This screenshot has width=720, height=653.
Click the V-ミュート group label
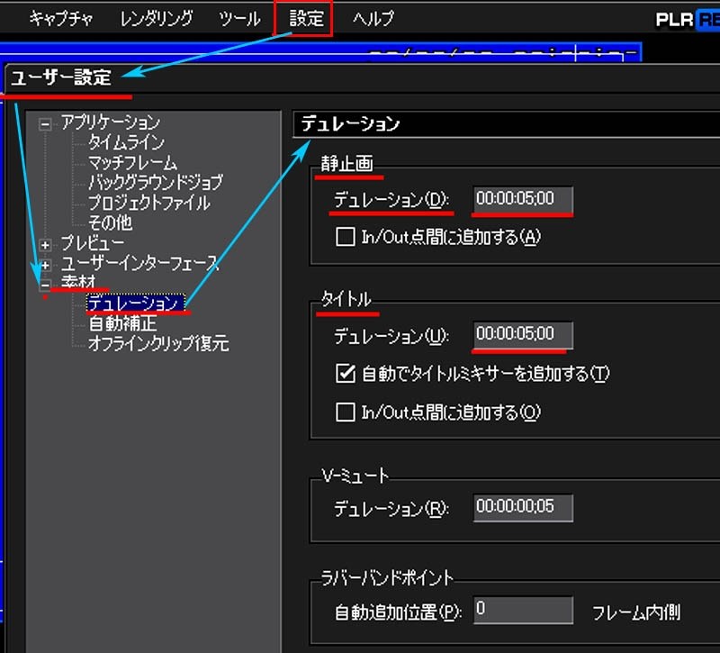tap(355, 476)
